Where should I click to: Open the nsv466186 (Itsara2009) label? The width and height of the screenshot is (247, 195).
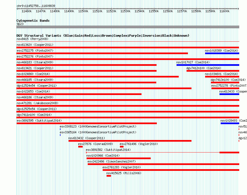point(35,97)
